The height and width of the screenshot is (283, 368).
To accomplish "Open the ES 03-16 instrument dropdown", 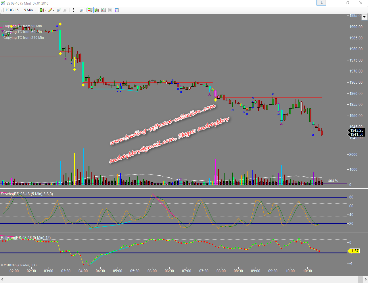I will [14, 10].
